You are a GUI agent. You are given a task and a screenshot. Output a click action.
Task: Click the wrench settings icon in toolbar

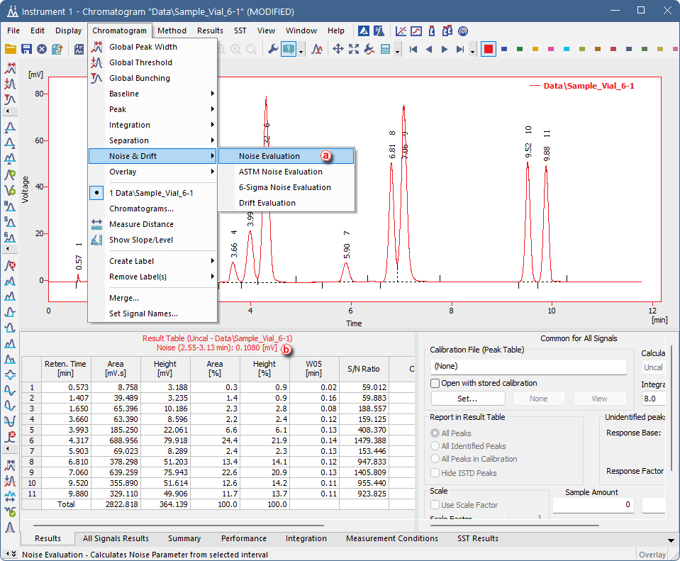(x=273, y=49)
